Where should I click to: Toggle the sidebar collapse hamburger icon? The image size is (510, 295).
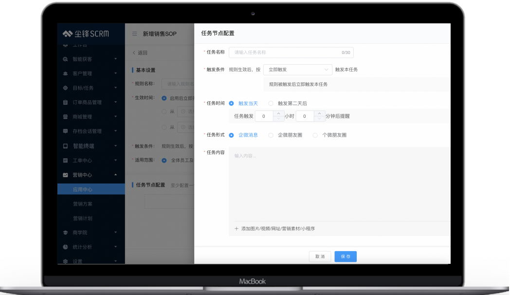(x=135, y=34)
